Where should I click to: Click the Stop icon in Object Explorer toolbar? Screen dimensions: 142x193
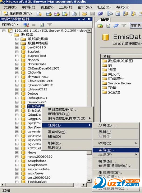pos(34,25)
